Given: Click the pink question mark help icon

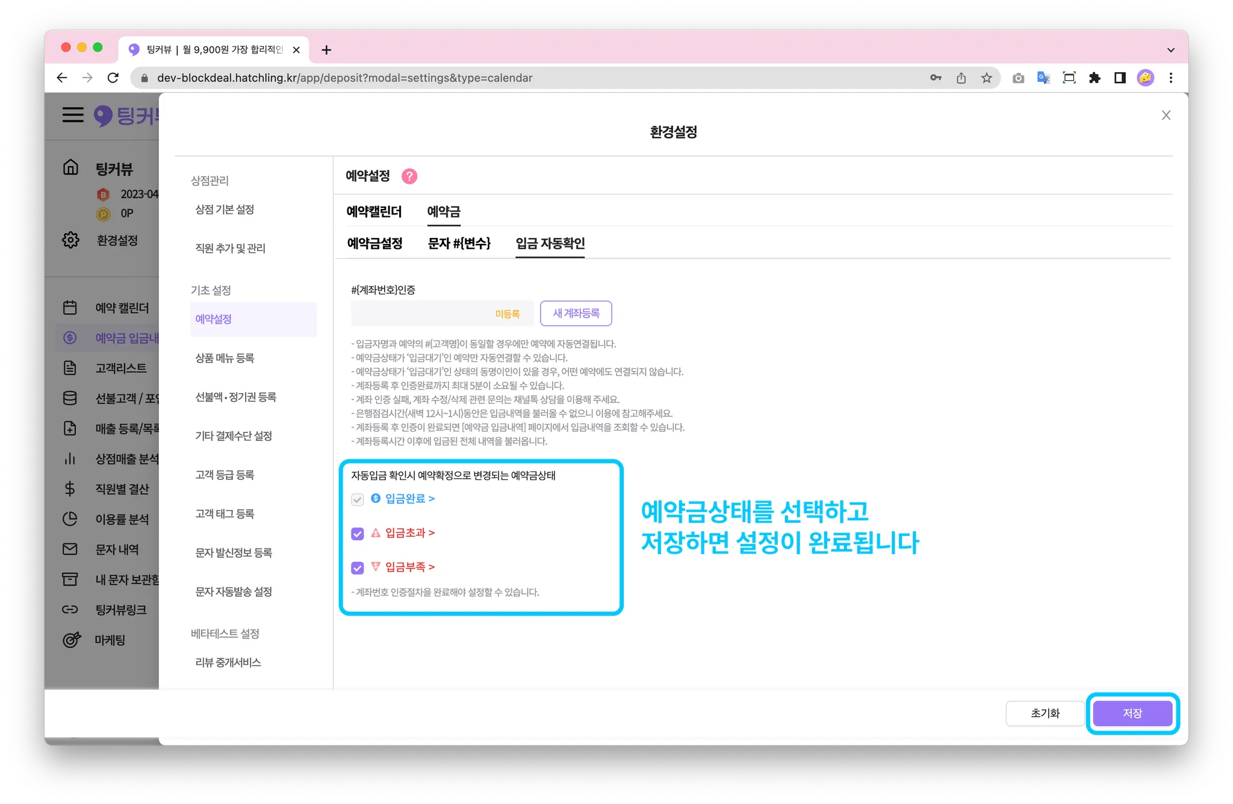Looking at the screenshot, I should pyautogui.click(x=409, y=176).
